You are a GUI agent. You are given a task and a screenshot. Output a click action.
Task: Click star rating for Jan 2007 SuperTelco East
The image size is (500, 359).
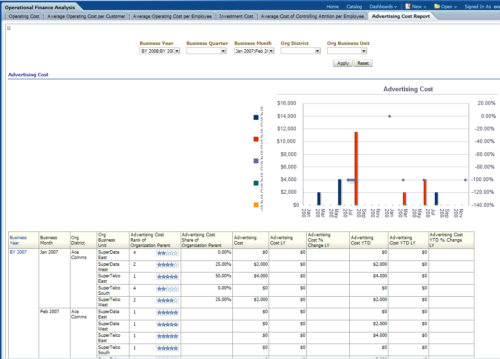tap(168, 277)
